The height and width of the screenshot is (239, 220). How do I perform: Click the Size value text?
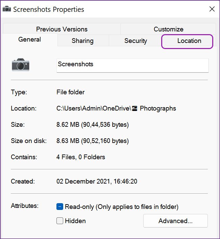pyautogui.click(x=92, y=125)
